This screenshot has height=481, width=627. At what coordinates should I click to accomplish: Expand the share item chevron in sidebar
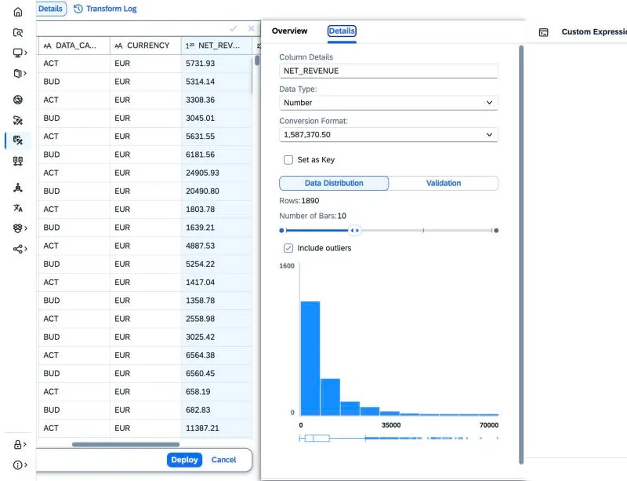(26, 249)
